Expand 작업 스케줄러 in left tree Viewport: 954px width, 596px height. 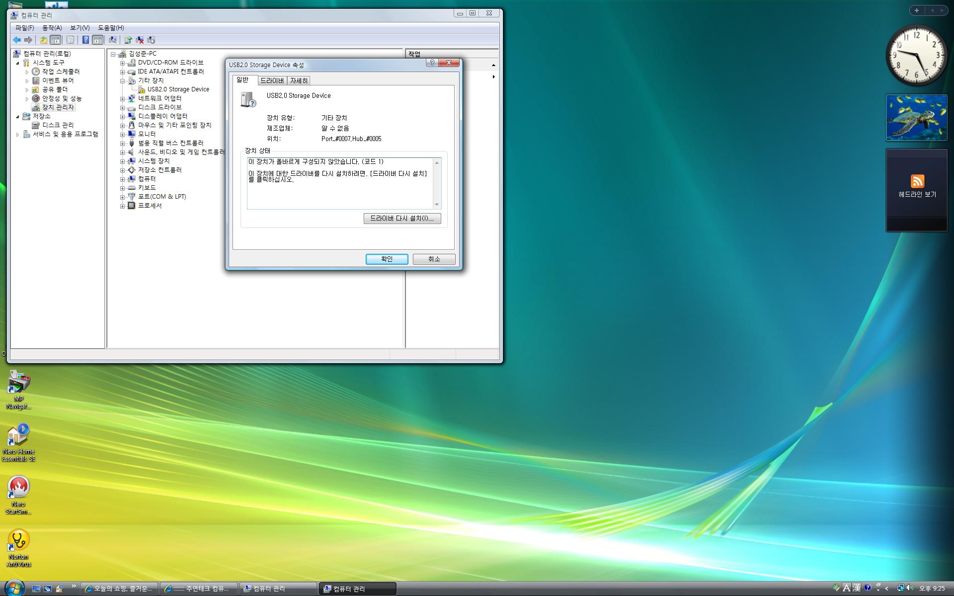[x=27, y=72]
